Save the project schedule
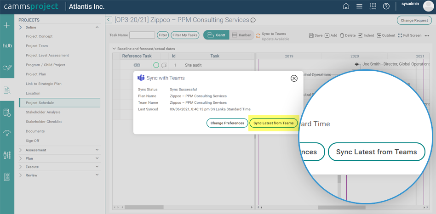436x214 pixels. point(316,35)
